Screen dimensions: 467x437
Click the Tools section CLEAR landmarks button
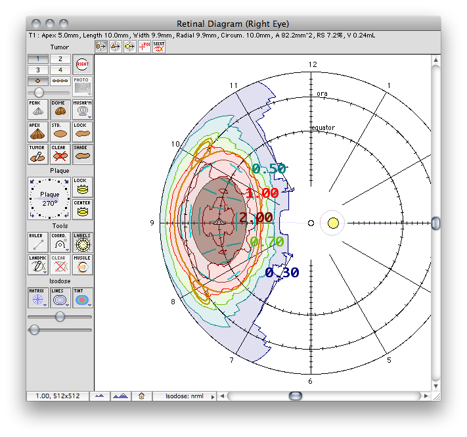coord(60,265)
